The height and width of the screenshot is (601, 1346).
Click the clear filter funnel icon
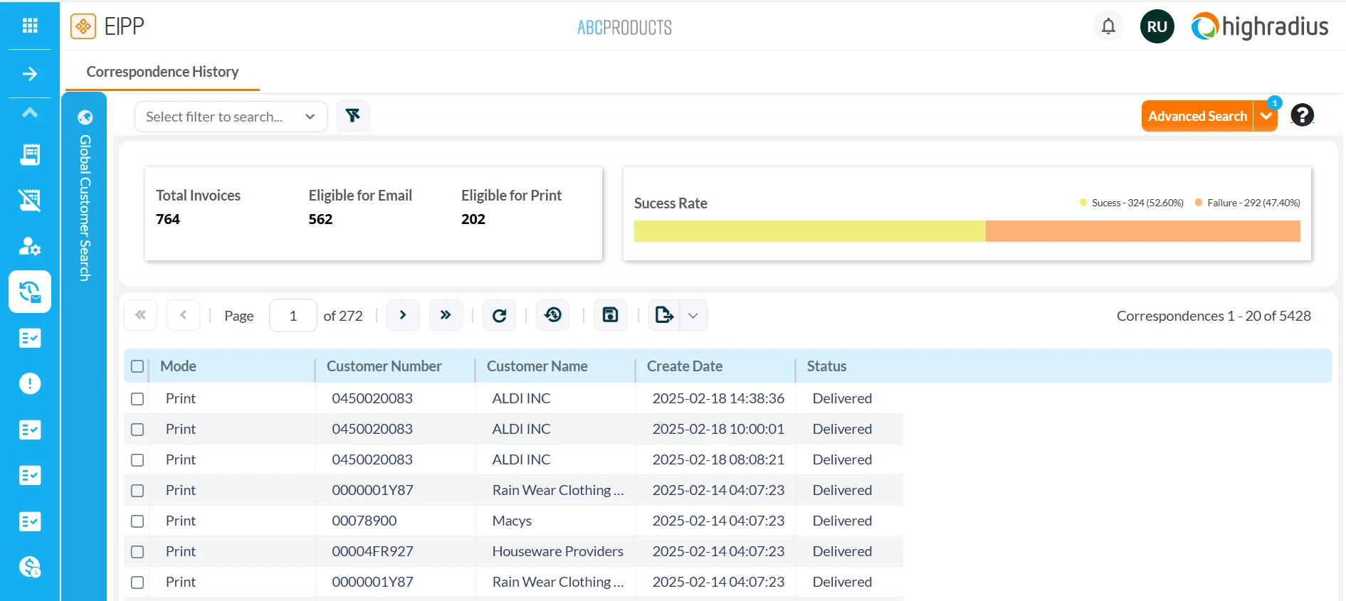353,116
